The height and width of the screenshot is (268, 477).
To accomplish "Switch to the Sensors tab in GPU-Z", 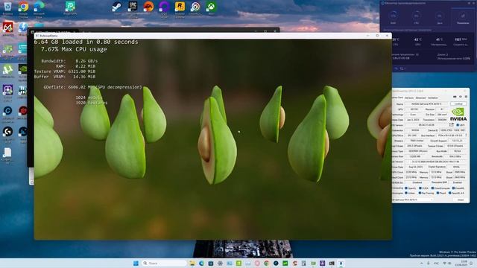I will click(409, 98).
